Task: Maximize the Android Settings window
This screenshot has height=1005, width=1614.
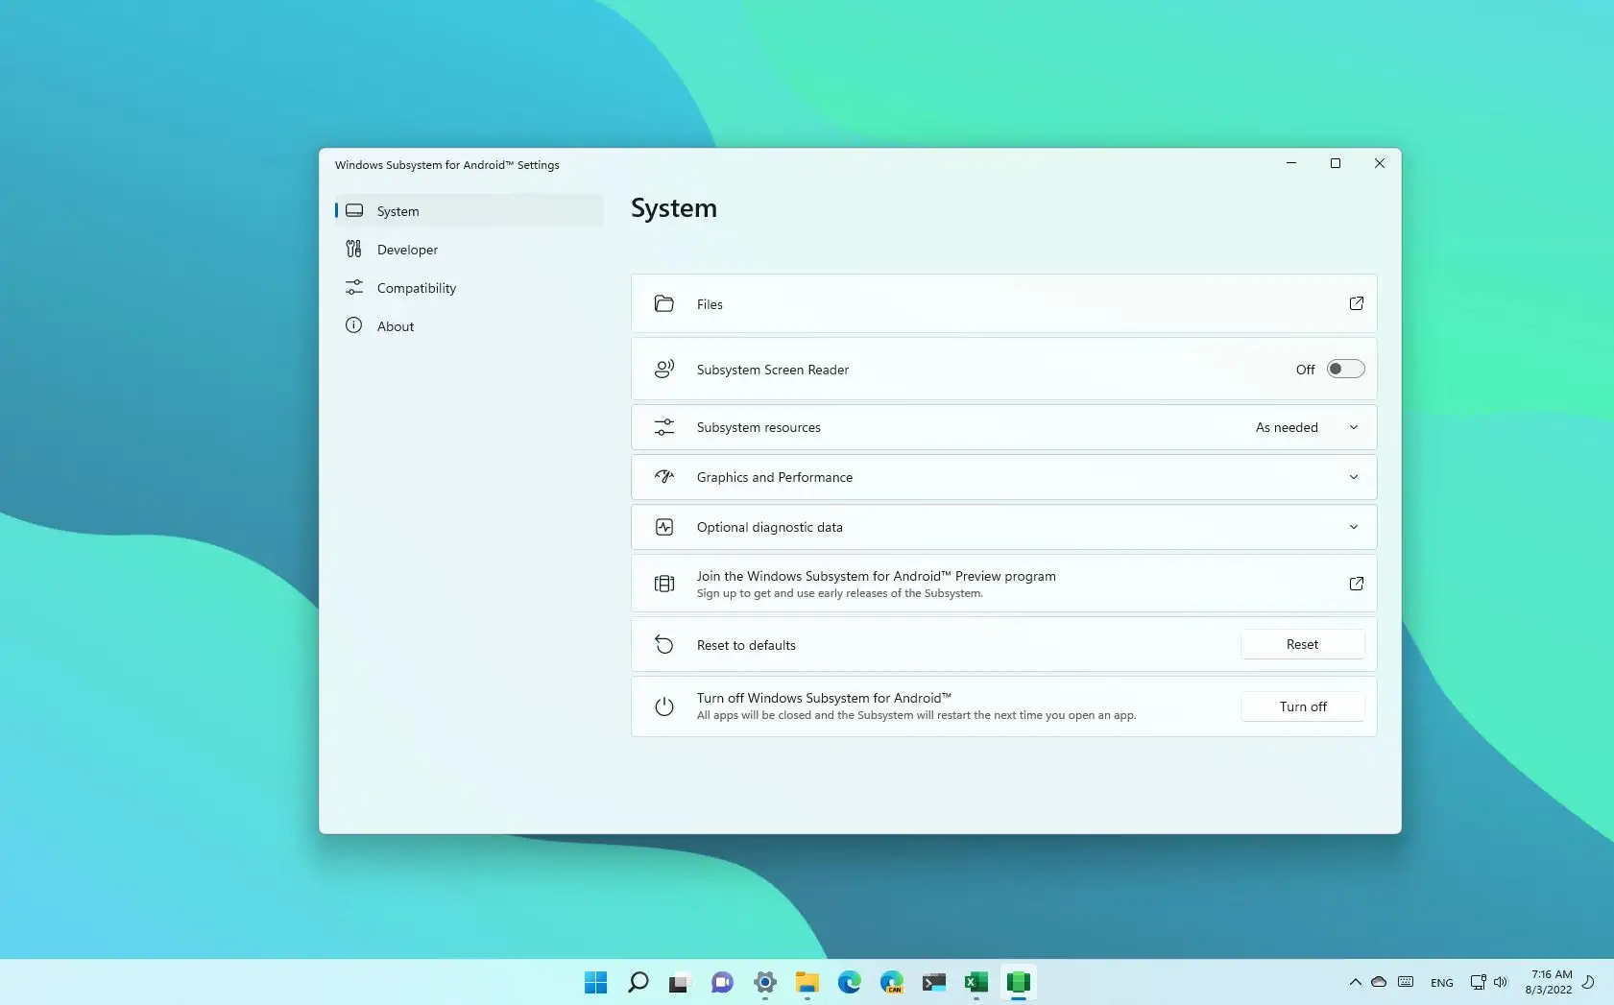Action: coord(1336,163)
